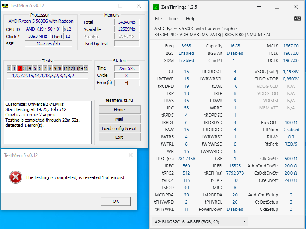Click the FCLK value 1967.00
The image size is (306, 229).
click(291, 53)
